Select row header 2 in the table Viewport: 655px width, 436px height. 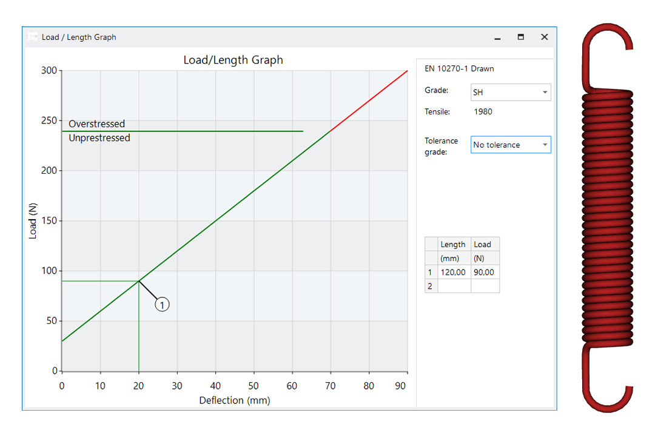[431, 286]
